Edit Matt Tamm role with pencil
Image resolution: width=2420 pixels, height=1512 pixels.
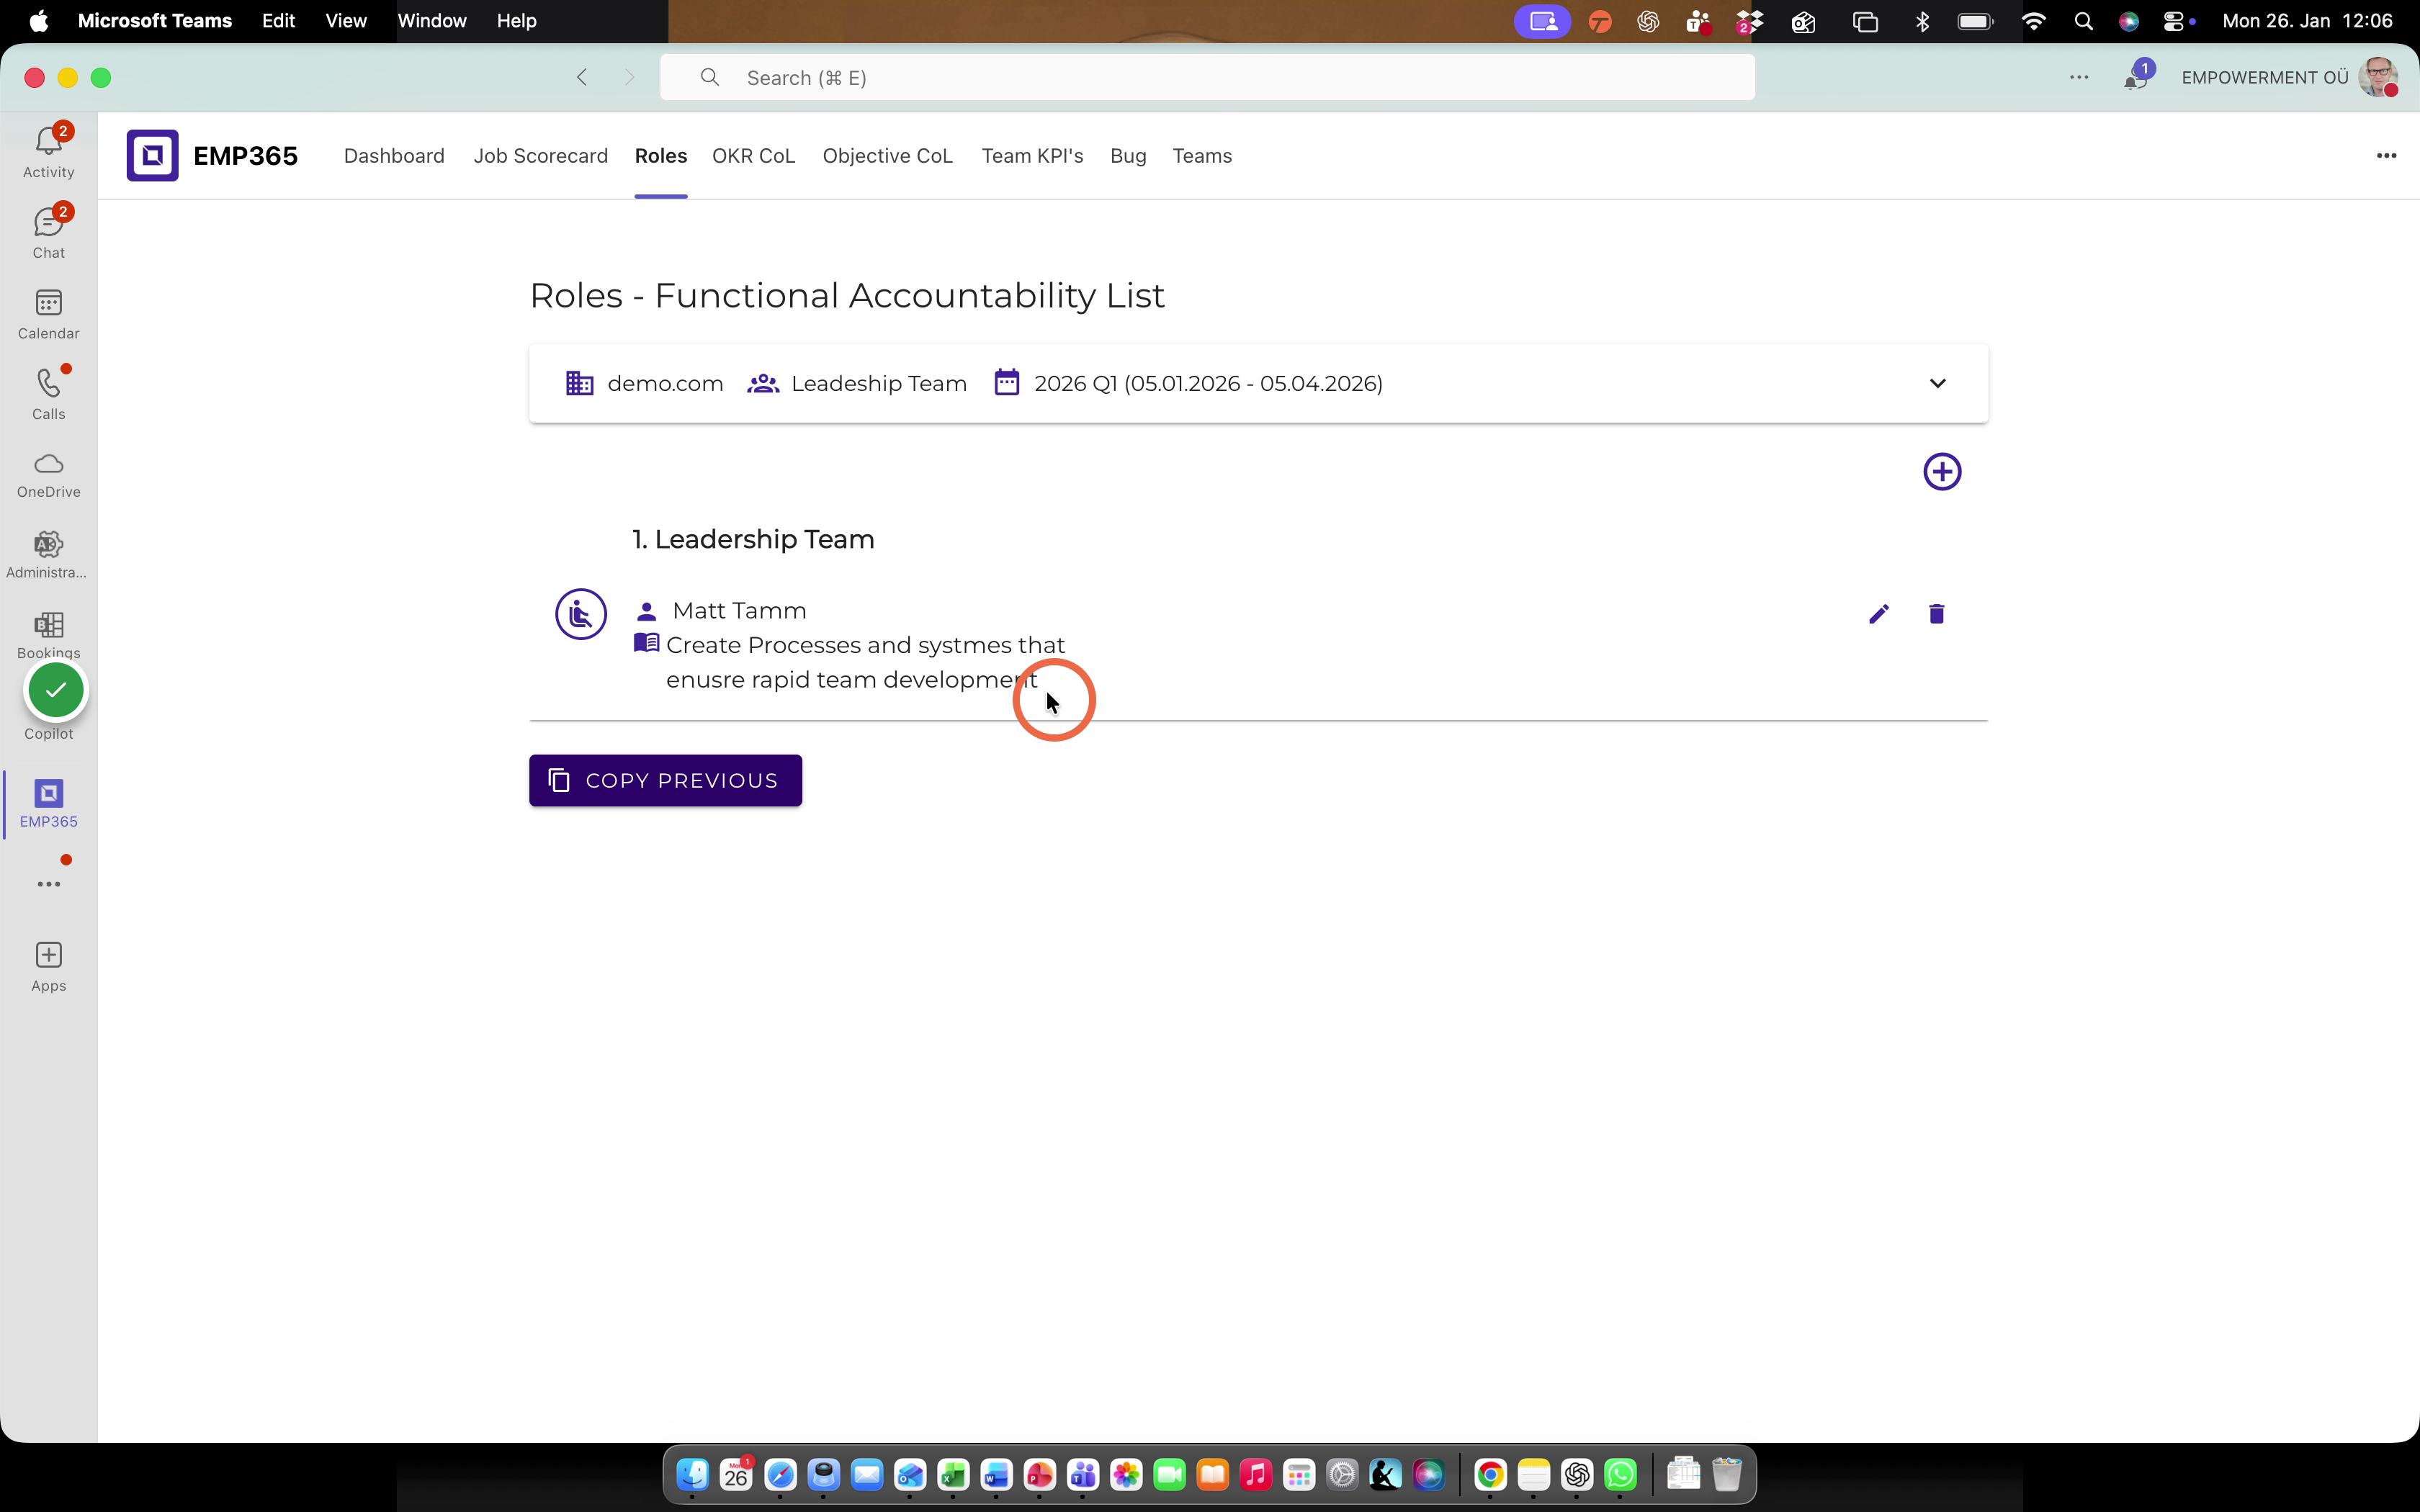(1879, 614)
